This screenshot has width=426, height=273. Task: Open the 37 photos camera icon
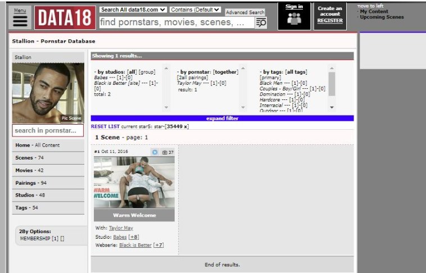167,152
